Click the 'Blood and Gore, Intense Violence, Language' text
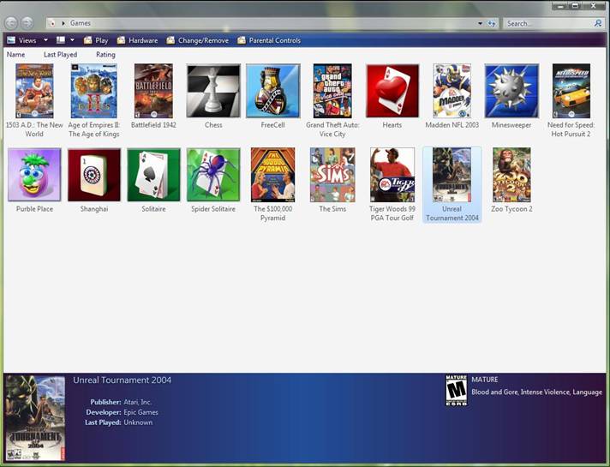 click(x=537, y=392)
